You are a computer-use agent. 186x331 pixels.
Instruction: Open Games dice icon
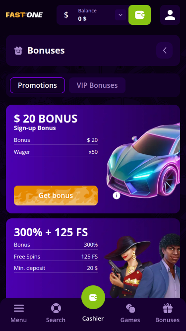(130, 308)
